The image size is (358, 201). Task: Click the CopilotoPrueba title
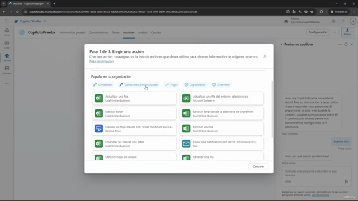(41, 32)
